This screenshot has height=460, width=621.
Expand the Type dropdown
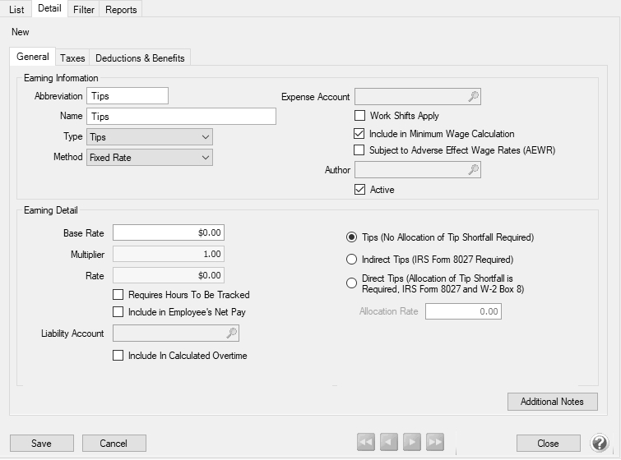pyautogui.click(x=150, y=137)
